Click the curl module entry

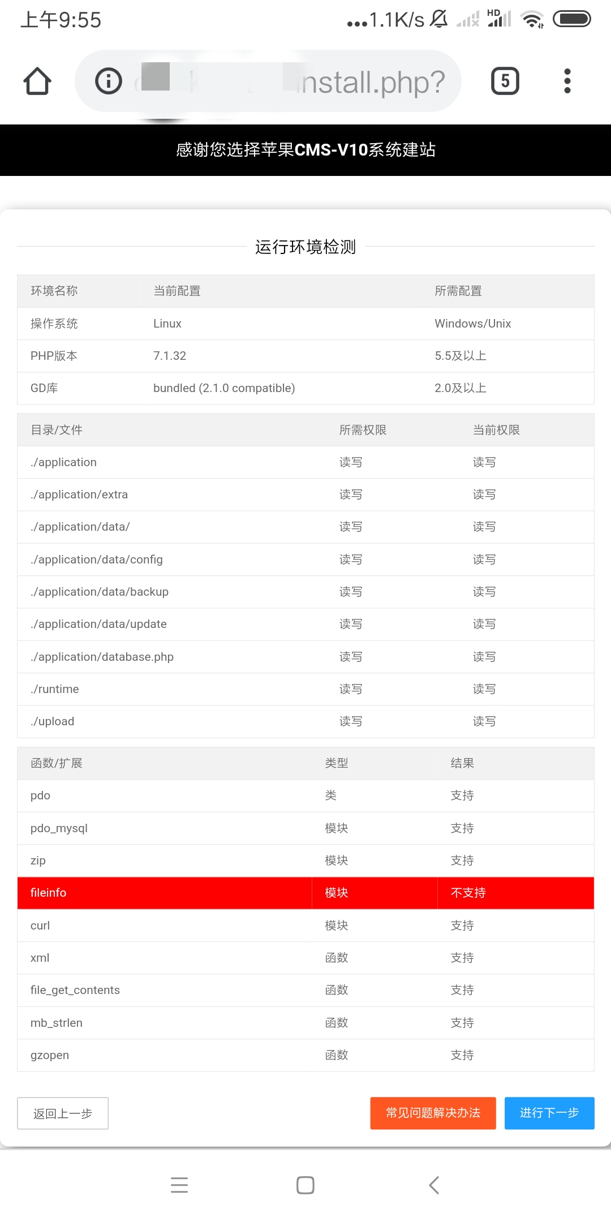tap(40, 926)
